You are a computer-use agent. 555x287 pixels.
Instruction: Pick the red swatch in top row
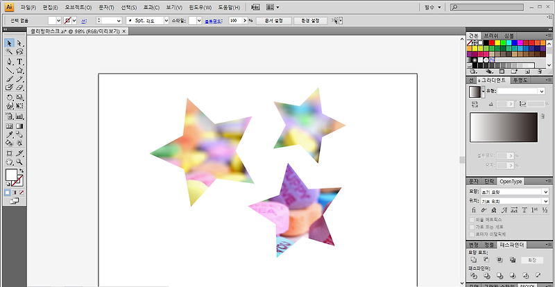(x=492, y=42)
